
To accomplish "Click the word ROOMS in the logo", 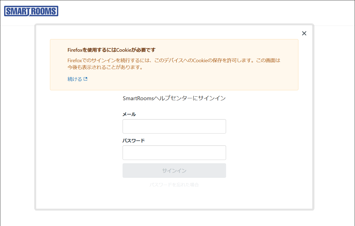I will tap(44, 11).
